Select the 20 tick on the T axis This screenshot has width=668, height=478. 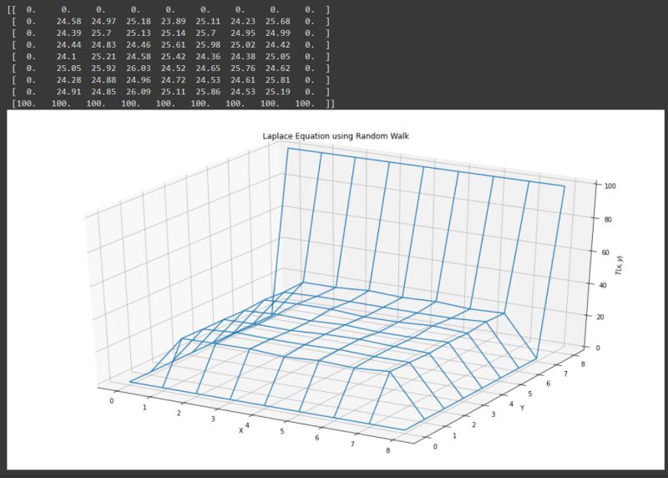click(x=600, y=317)
